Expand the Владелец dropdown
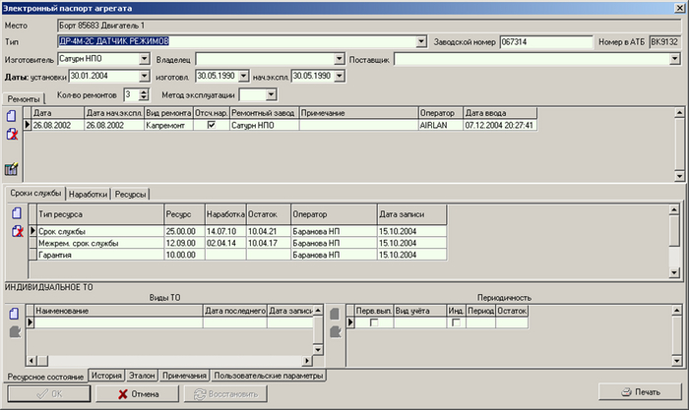The height and width of the screenshot is (410, 689). (339, 58)
